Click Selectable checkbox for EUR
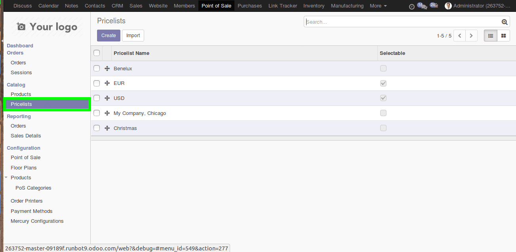The height and width of the screenshot is (252, 516). (x=383, y=83)
